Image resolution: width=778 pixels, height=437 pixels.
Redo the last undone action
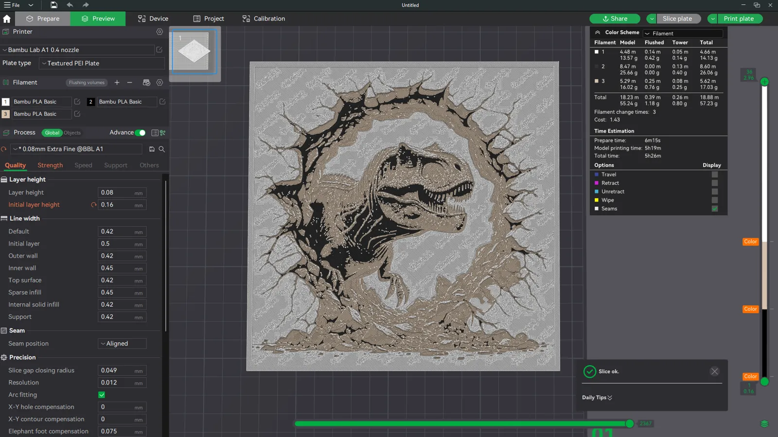click(86, 5)
